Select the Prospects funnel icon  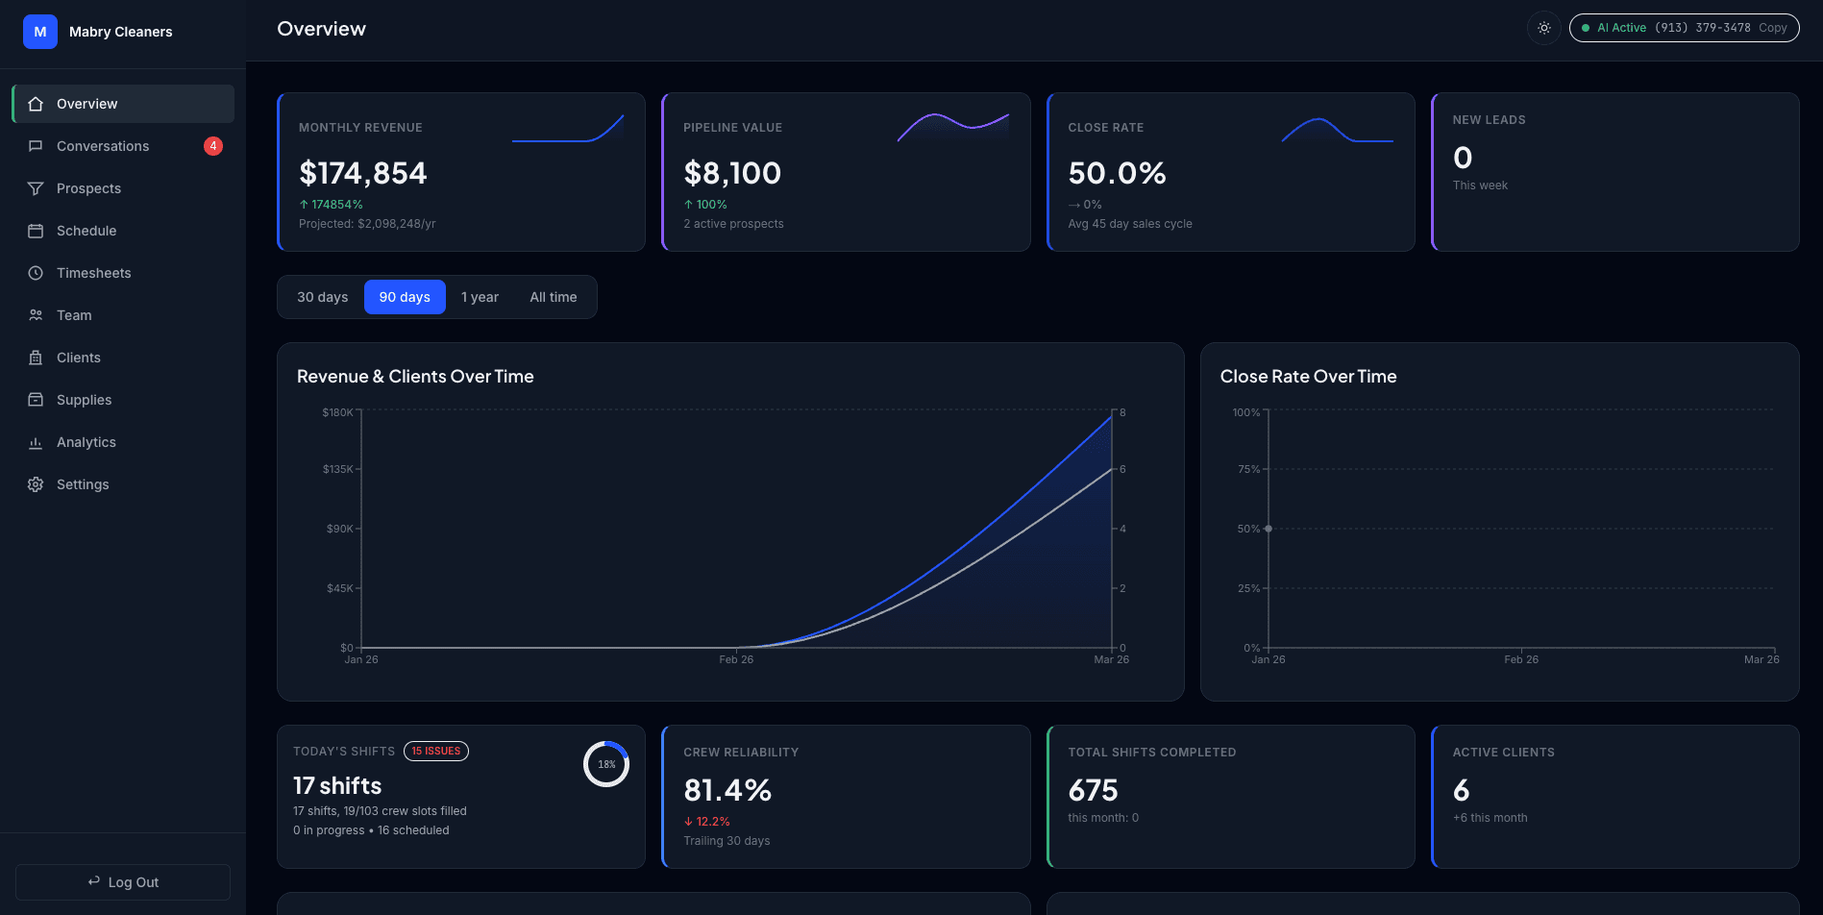[x=36, y=188]
